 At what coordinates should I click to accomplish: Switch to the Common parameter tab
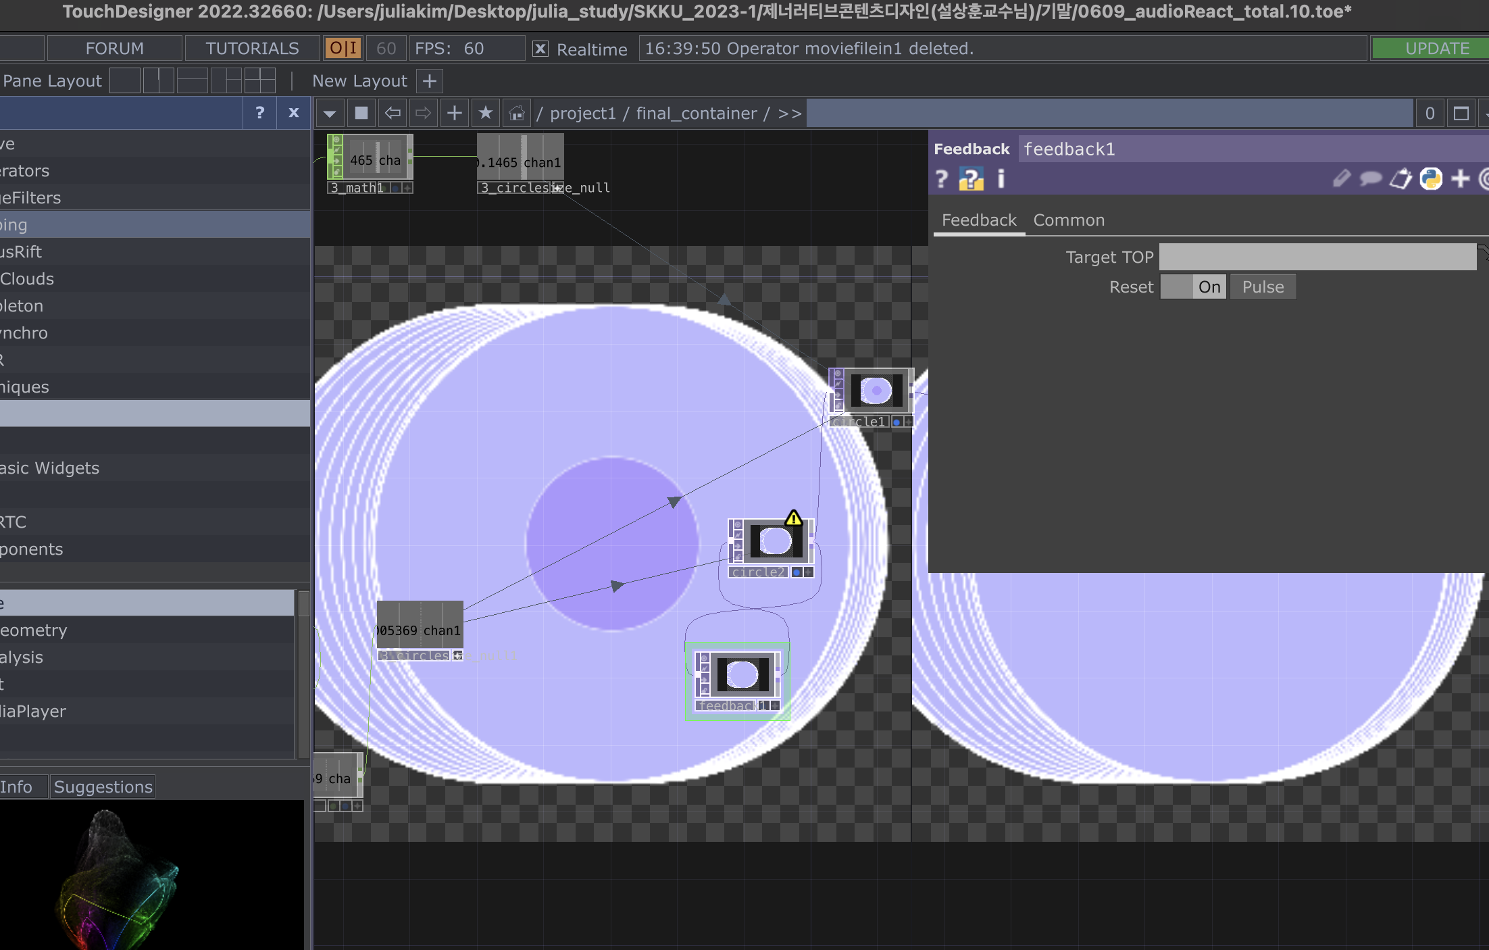click(1069, 220)
